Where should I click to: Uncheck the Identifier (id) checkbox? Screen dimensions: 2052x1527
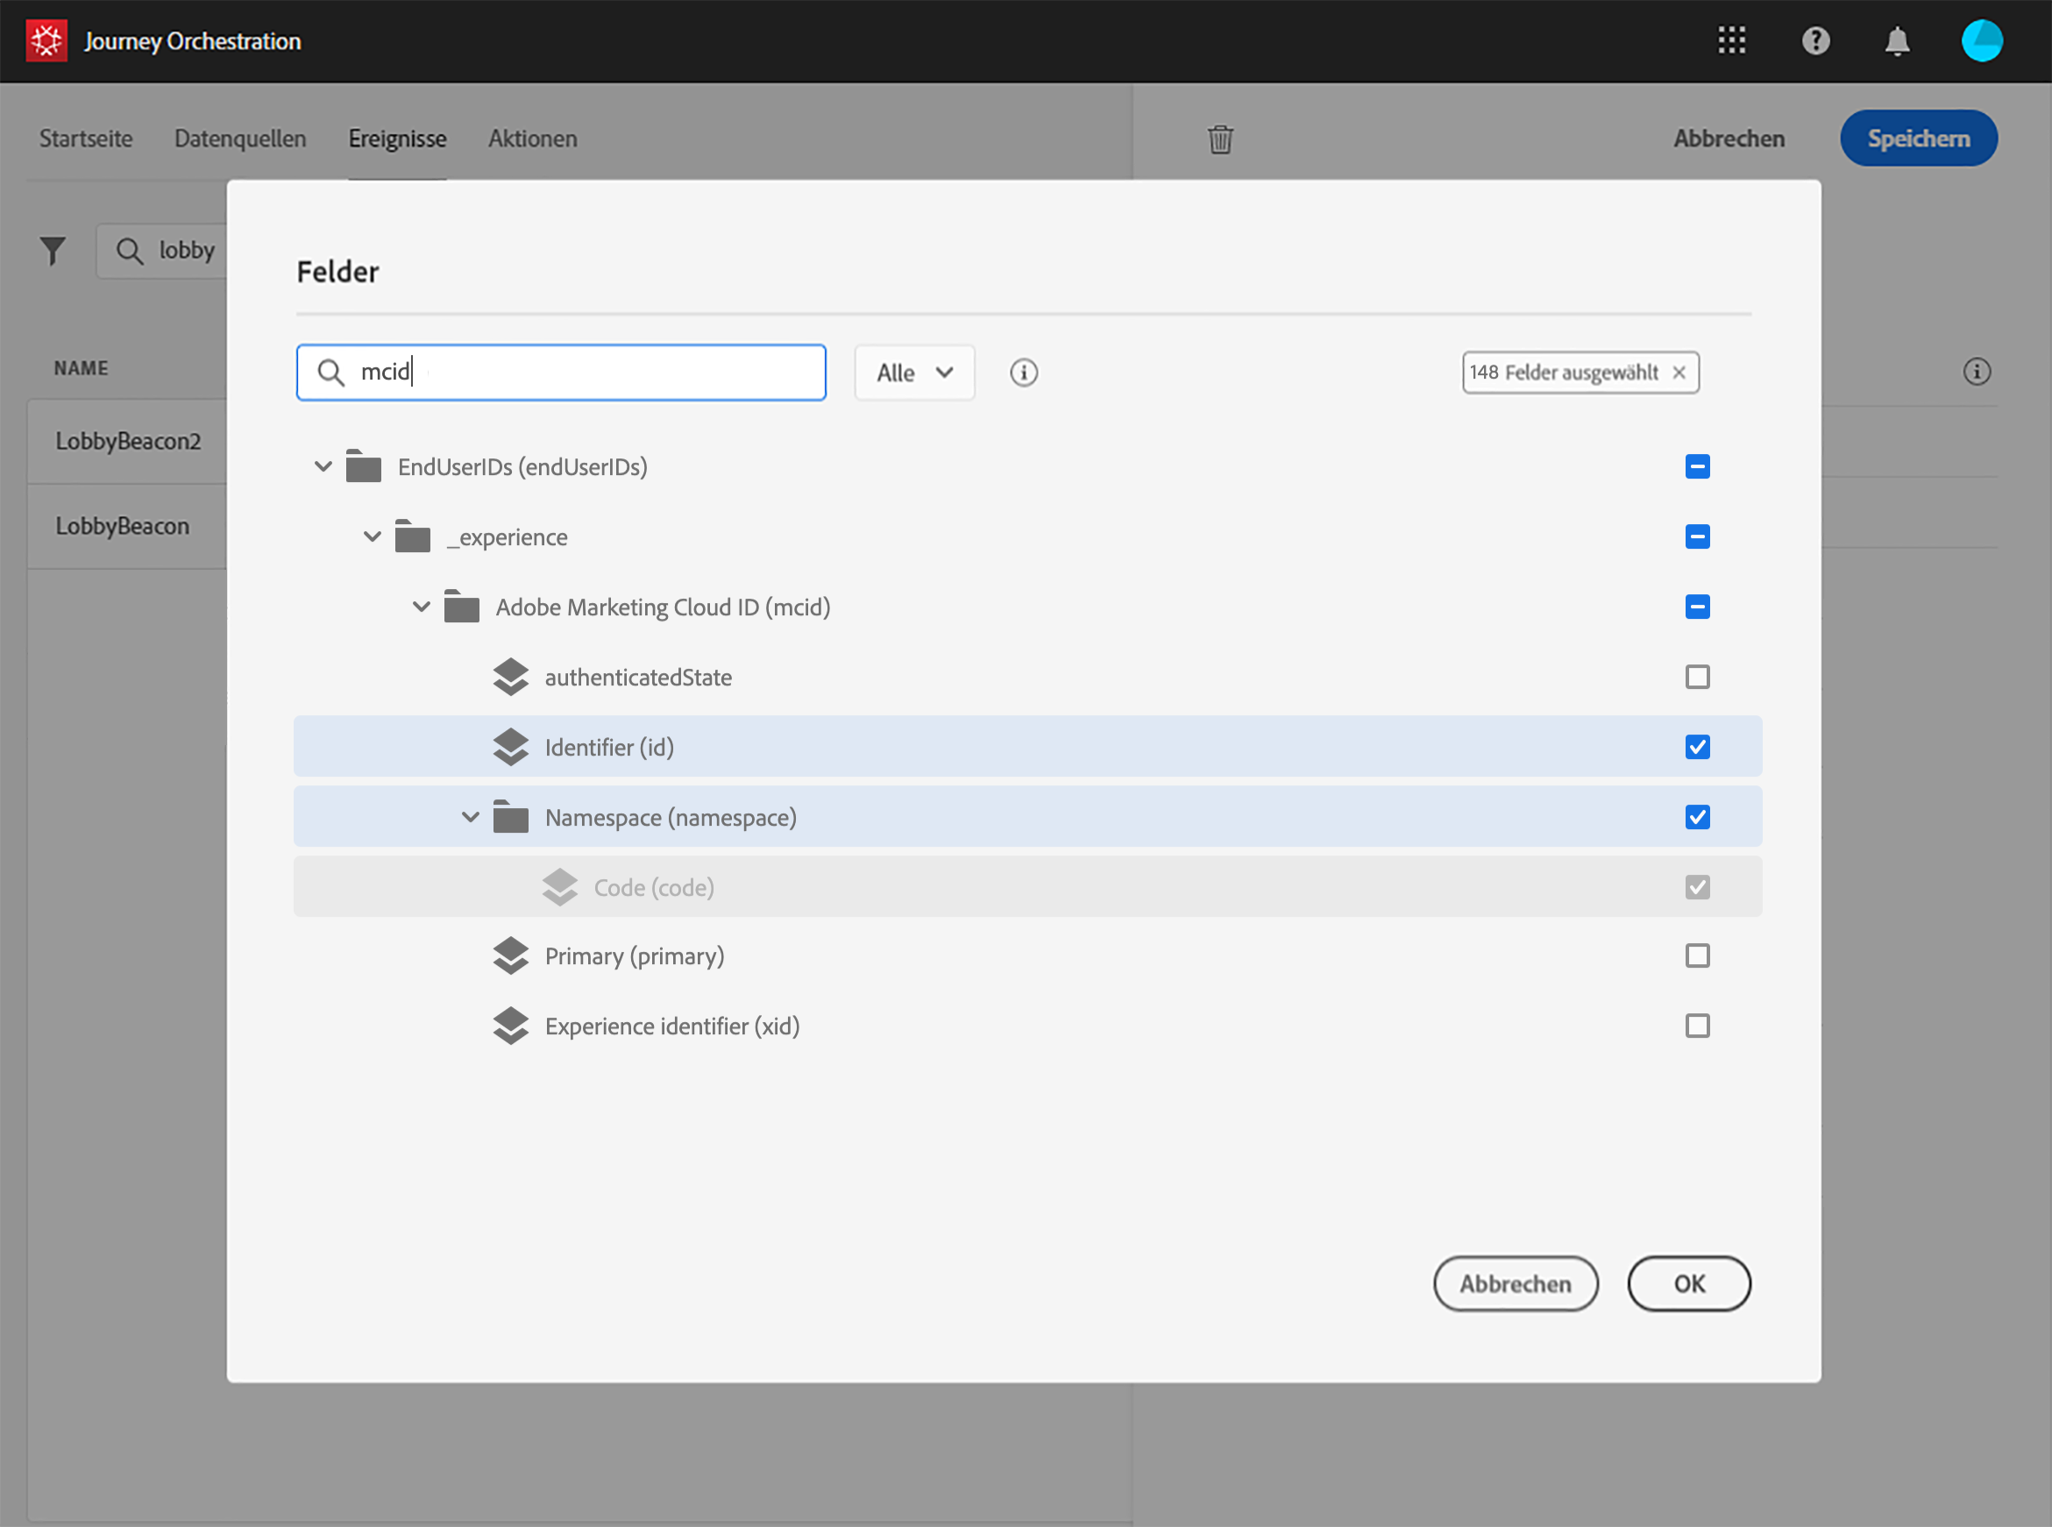[x=1696, y=747]
